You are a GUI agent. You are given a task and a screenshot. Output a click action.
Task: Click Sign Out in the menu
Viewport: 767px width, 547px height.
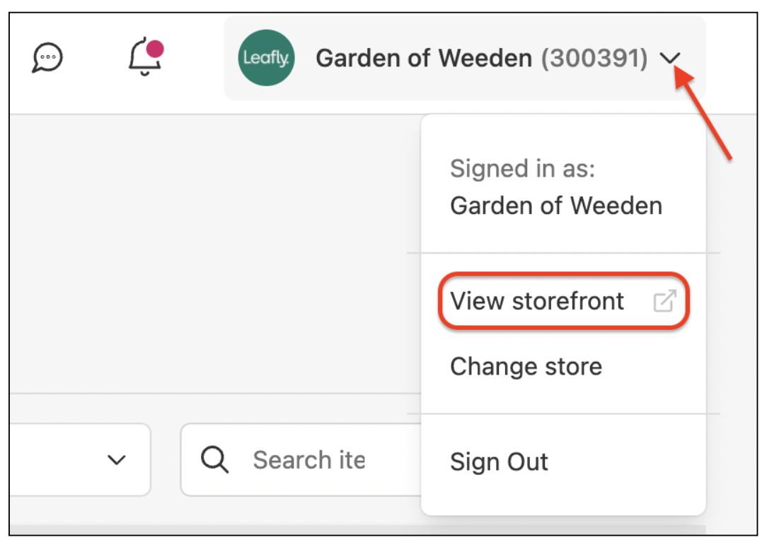coord(499,461)
